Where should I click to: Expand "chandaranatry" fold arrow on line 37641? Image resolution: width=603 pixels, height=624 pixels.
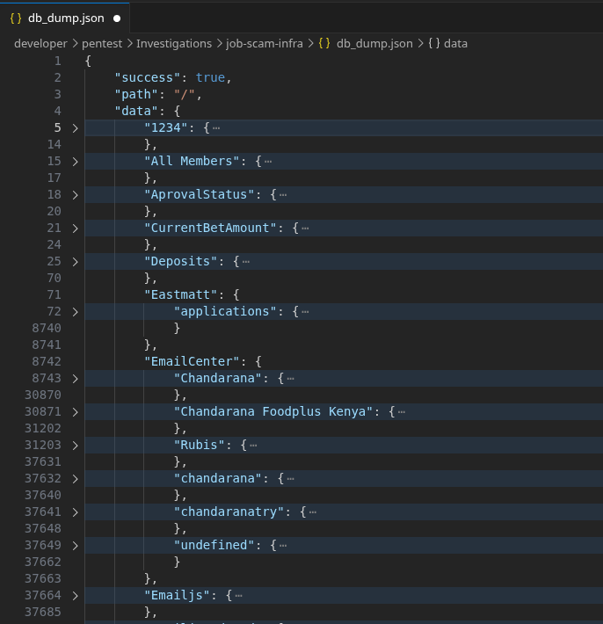76,512
